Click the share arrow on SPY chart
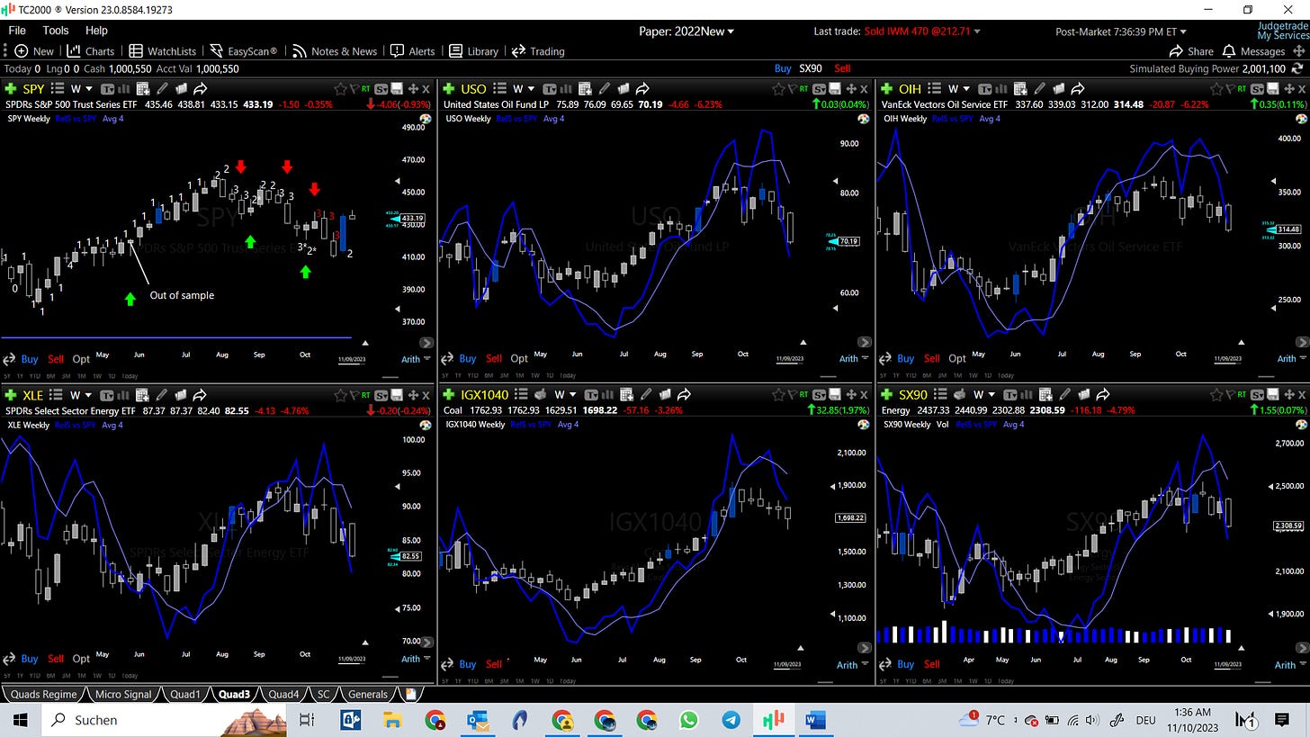The width and height of the screenshot is (1310, 737). pos(200,88)
